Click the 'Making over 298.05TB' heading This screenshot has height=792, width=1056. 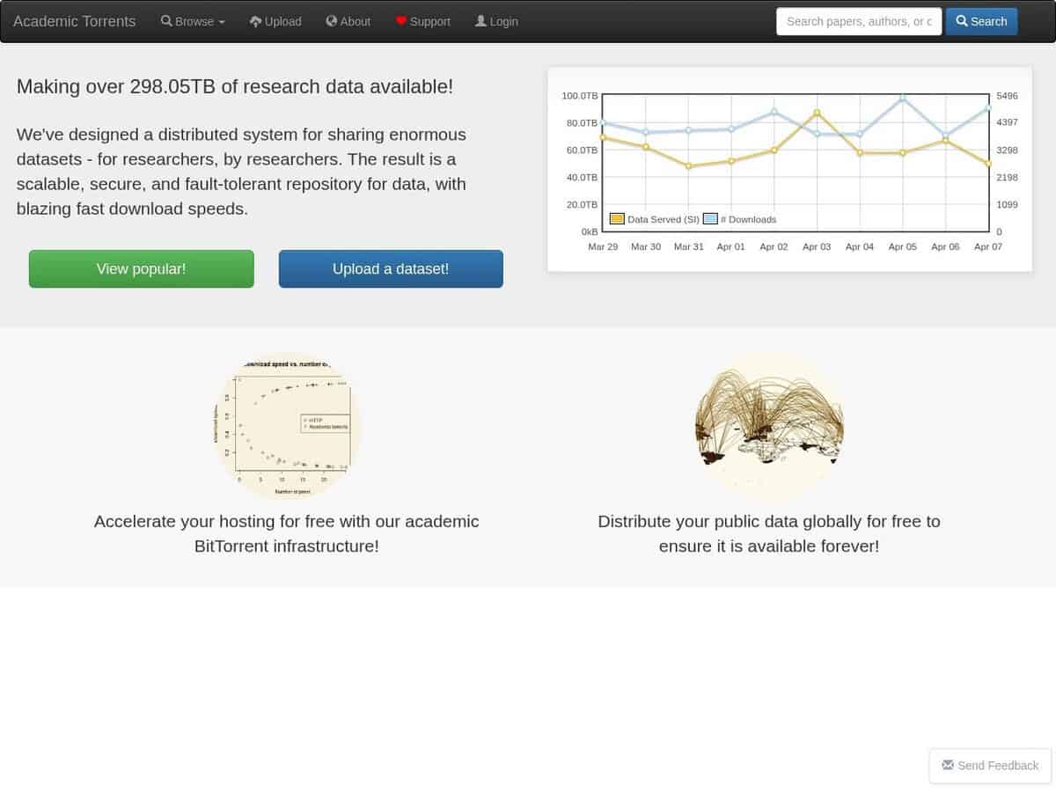point(235,86)
